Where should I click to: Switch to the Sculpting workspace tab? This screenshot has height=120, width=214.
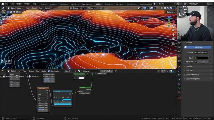(x=64, y=4)
